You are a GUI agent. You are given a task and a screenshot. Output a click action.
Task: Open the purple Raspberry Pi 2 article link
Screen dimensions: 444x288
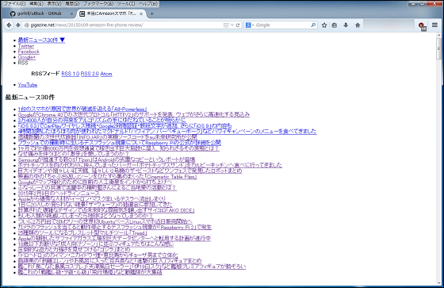click(115, 227)
